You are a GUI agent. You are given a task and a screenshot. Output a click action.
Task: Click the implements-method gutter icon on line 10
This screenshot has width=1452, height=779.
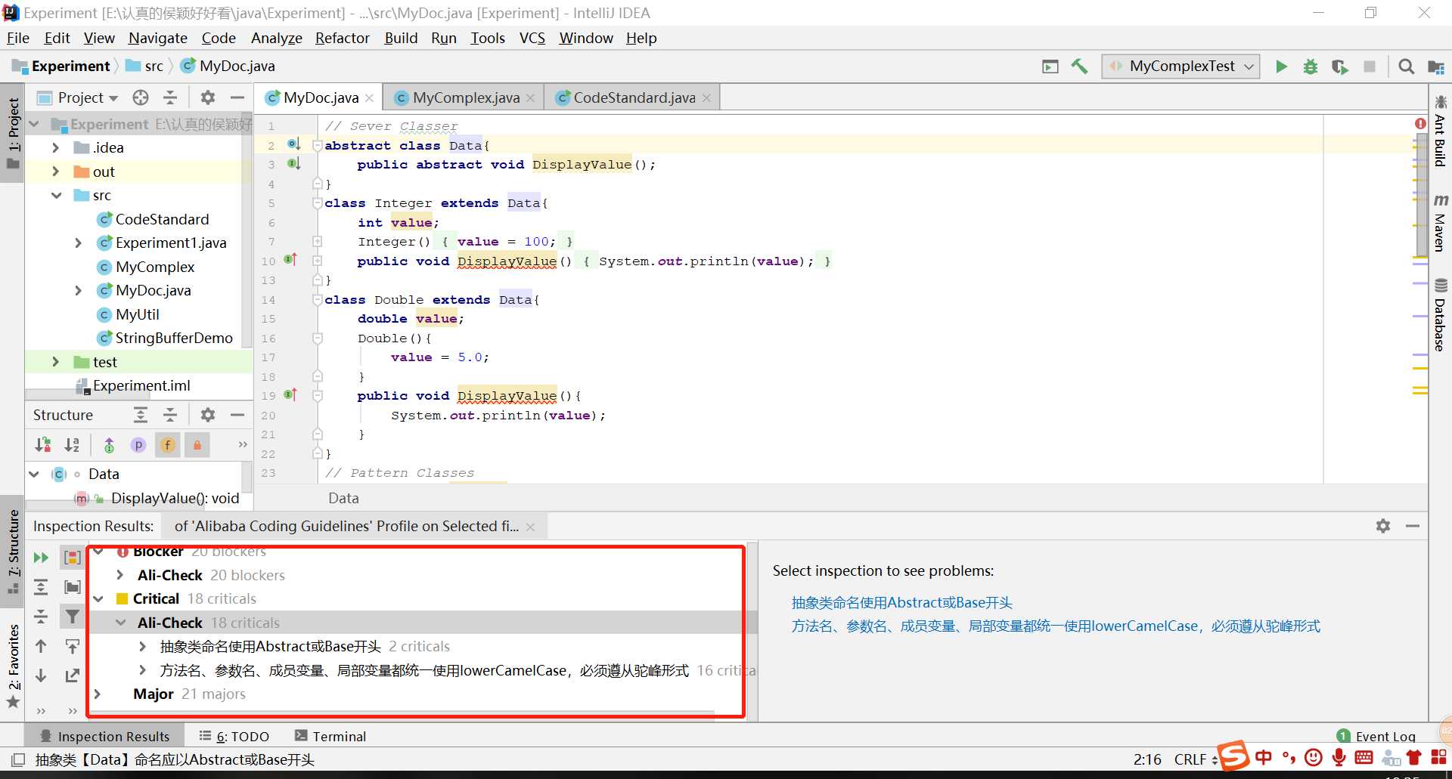[290, 260]
